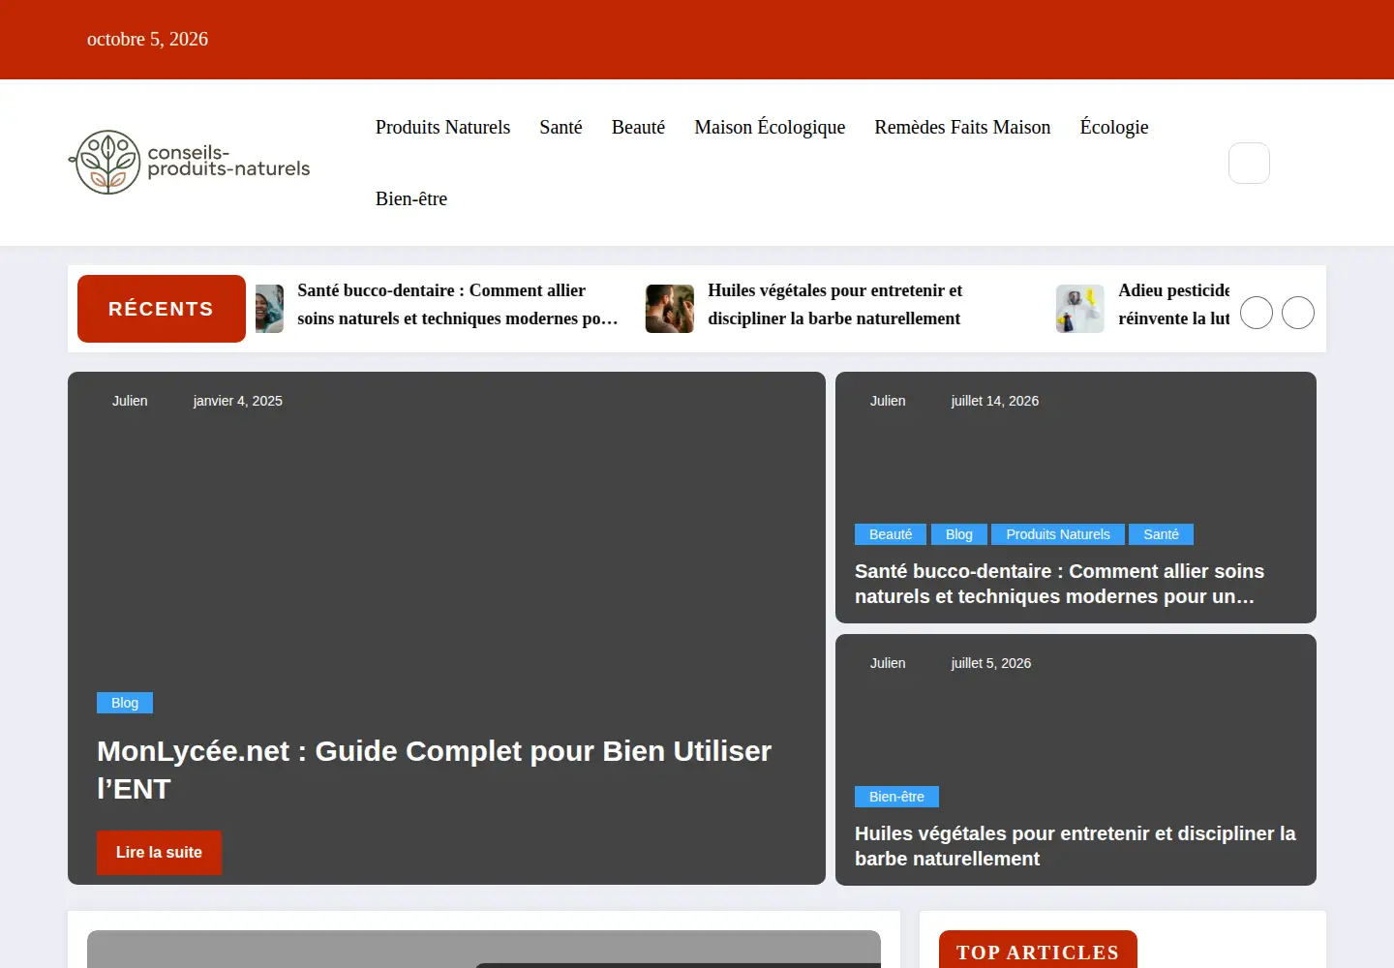Open the Adieu pesticide ticker headline
The image size is (1394, 968).
1173,304
